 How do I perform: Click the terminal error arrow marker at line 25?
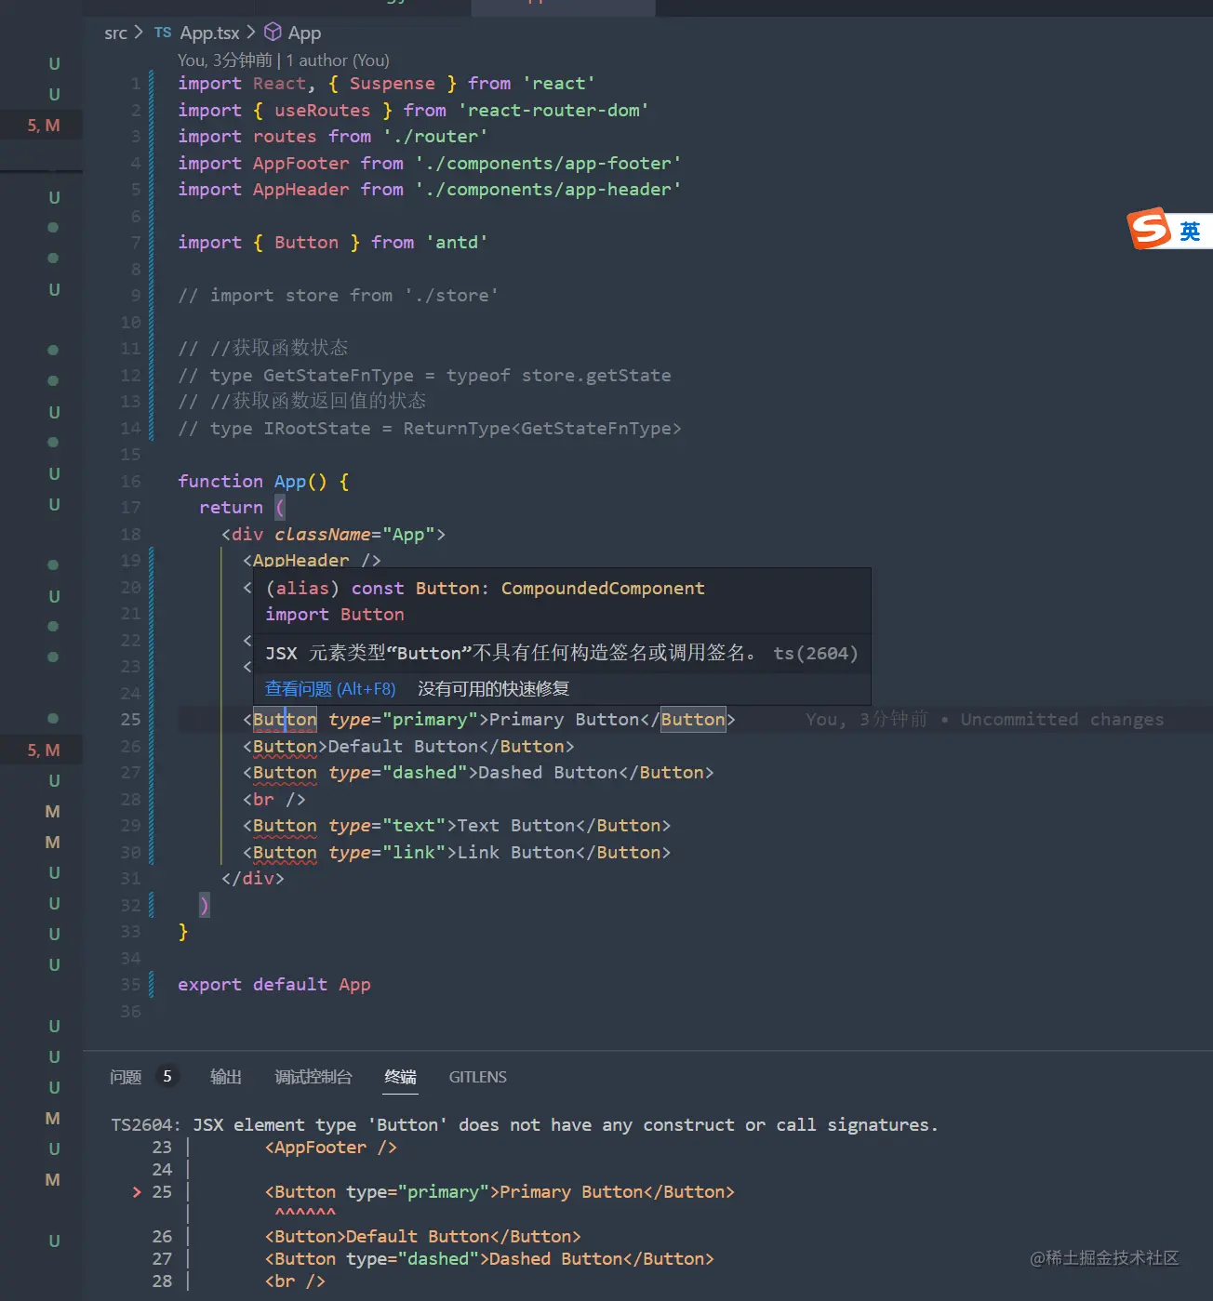137,1192
